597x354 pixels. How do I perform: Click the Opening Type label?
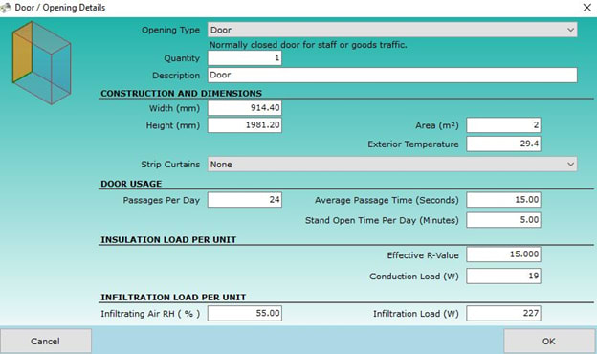click(170, 30)
